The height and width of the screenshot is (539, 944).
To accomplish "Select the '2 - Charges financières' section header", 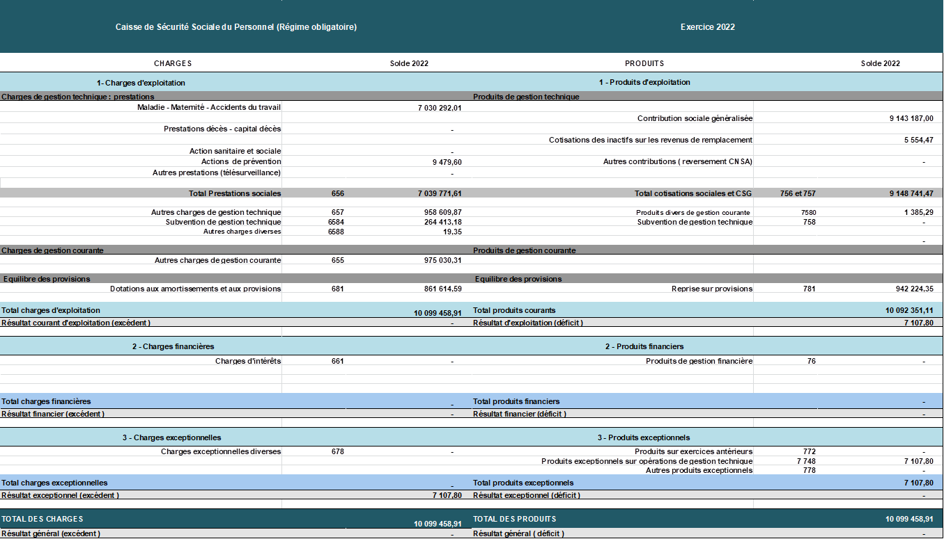I will 173,346.
